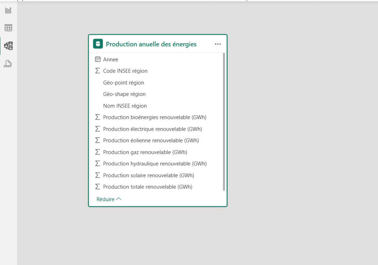
Task: Click the sigma icon beside Code INSEE région
Action: [97, 70]
